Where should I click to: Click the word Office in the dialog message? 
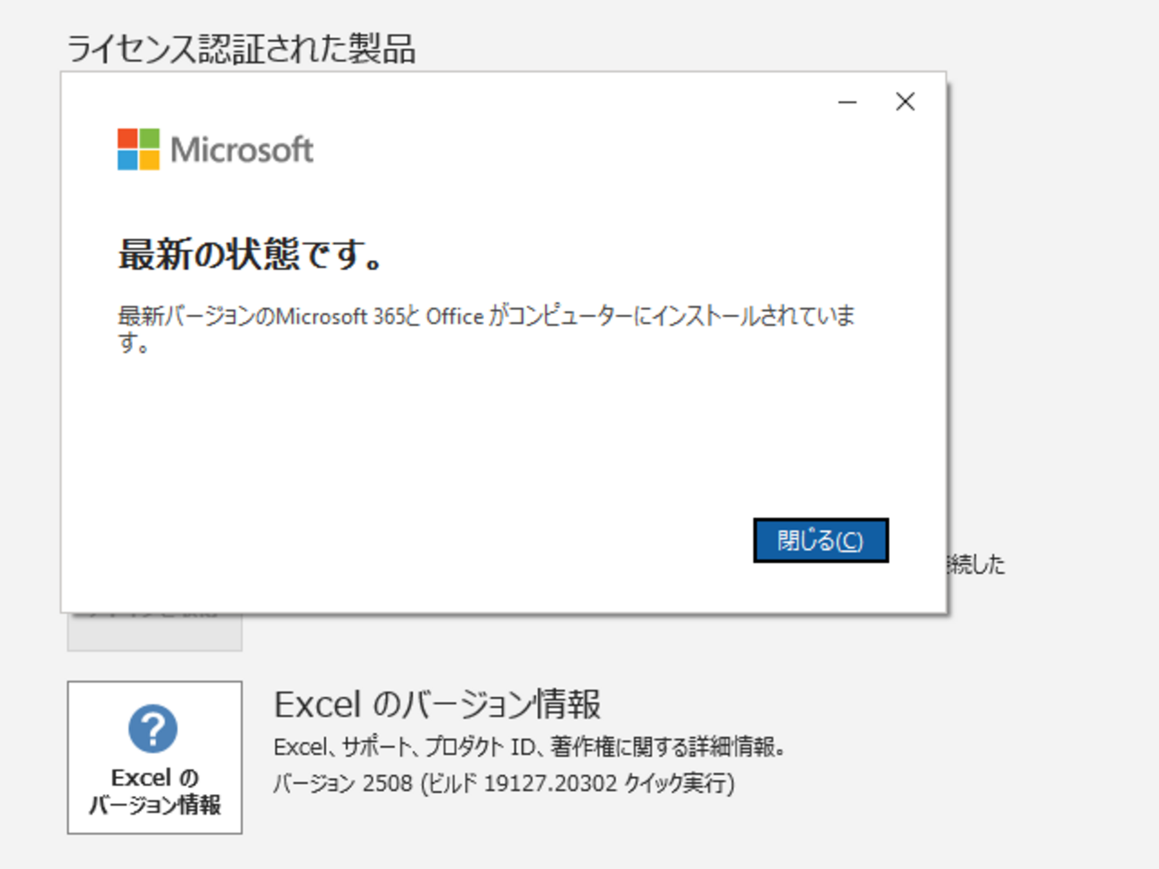[x=455, y=316]
